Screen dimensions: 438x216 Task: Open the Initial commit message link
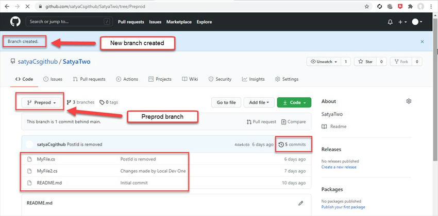tap(134, 183)
